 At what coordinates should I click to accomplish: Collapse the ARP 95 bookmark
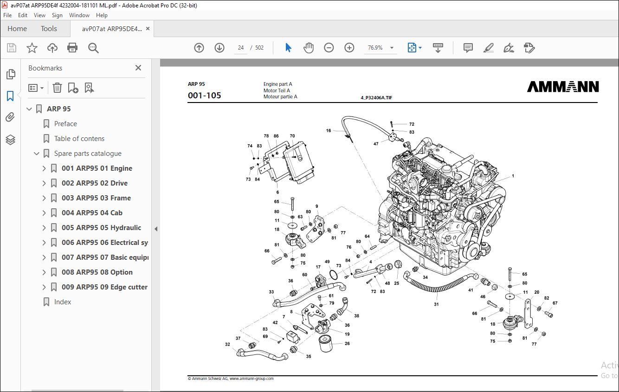tap(30, 109)
